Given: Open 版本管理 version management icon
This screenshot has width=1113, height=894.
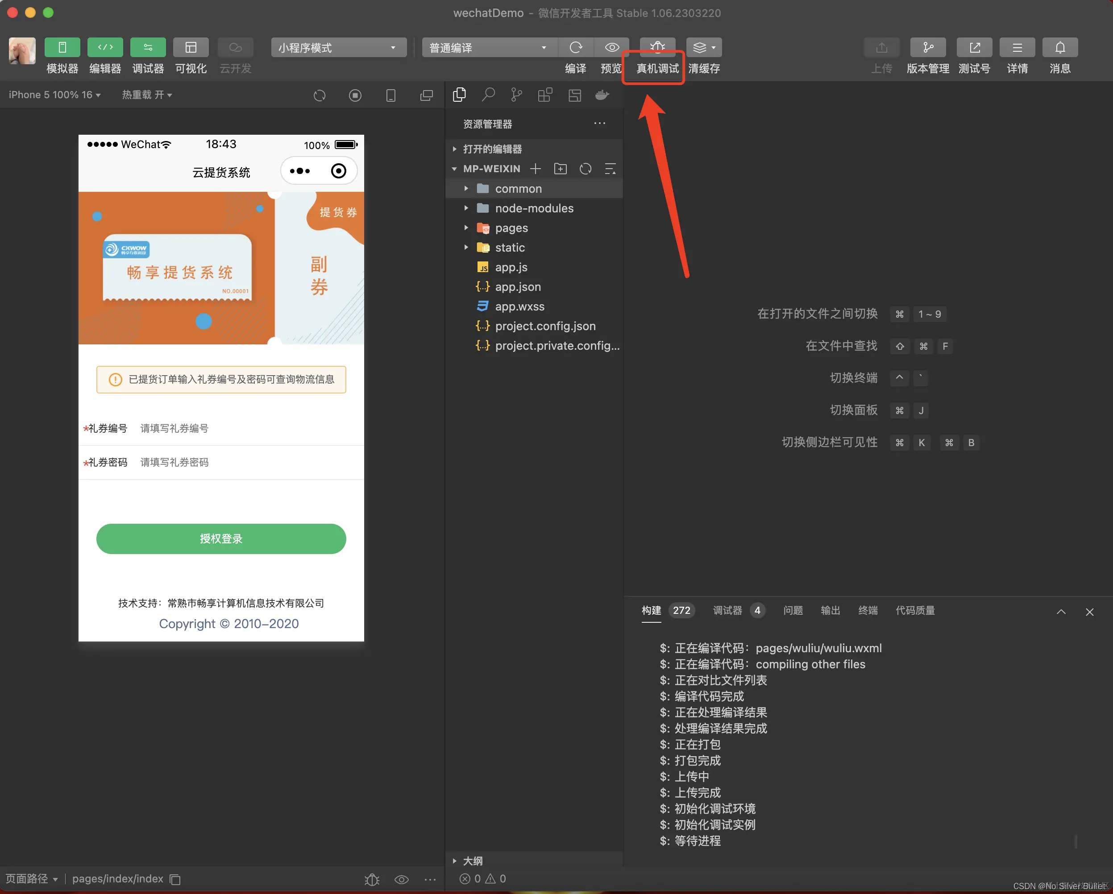Looking at the screenshot, I should pyautogui.click(x=928, y=47).
